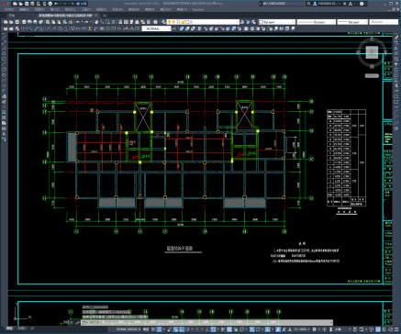
Task: Open the Properties palette icon
Action: [120, 22]
